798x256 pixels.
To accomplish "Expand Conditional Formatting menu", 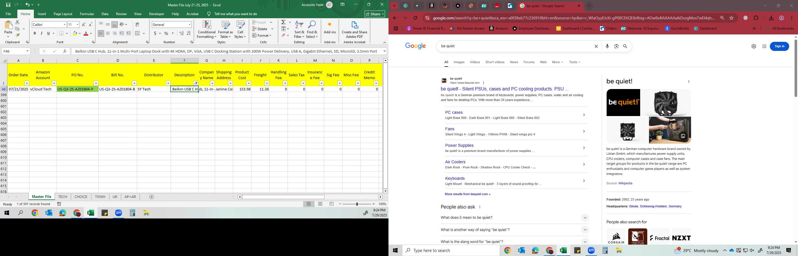I will [x=207, y=30].
